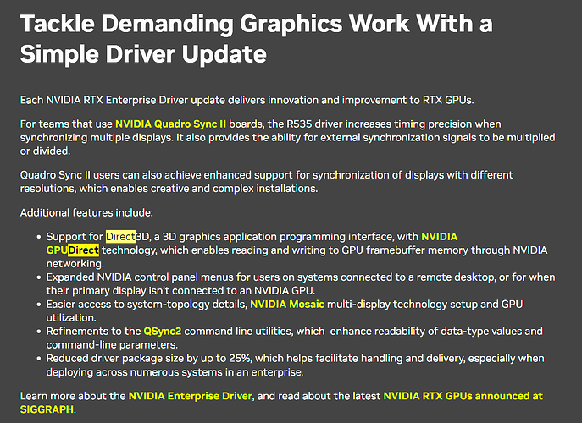Visit the NVIDIA Enterprise Driver link
Image resolution: width=582 pixels, height=423 pixels.
(191, 396)
